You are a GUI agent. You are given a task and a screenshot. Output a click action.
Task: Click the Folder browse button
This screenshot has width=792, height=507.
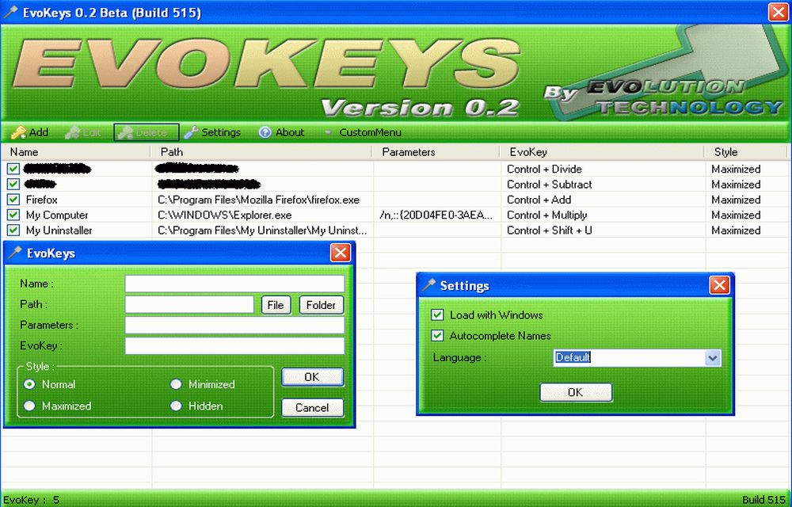click(x=322, y=305)
